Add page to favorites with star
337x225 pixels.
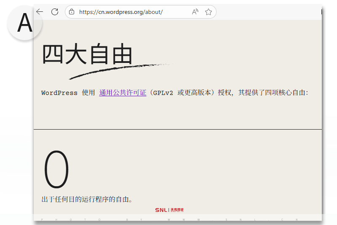209,12
